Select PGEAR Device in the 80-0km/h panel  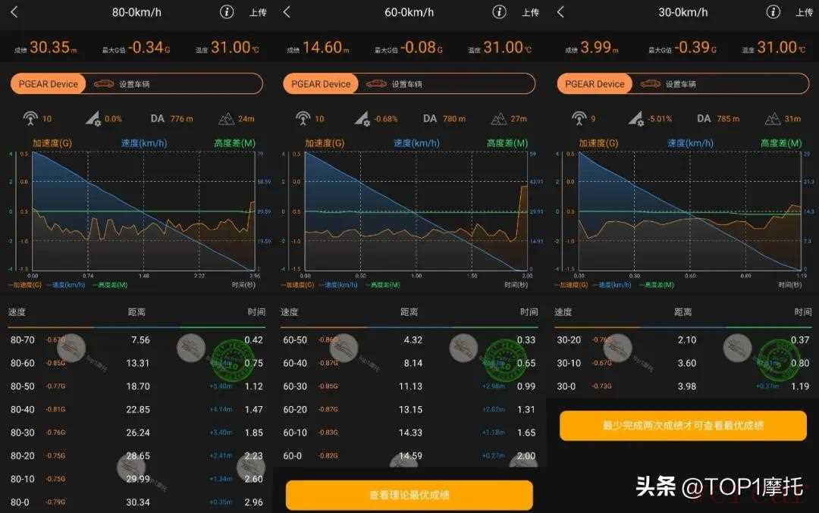pos(47,84)
